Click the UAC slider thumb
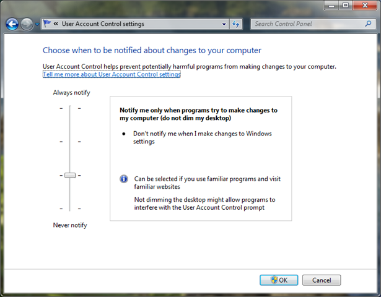Image resolution: width=381 pixels, height=297 pixels. [x=70, y=175]
